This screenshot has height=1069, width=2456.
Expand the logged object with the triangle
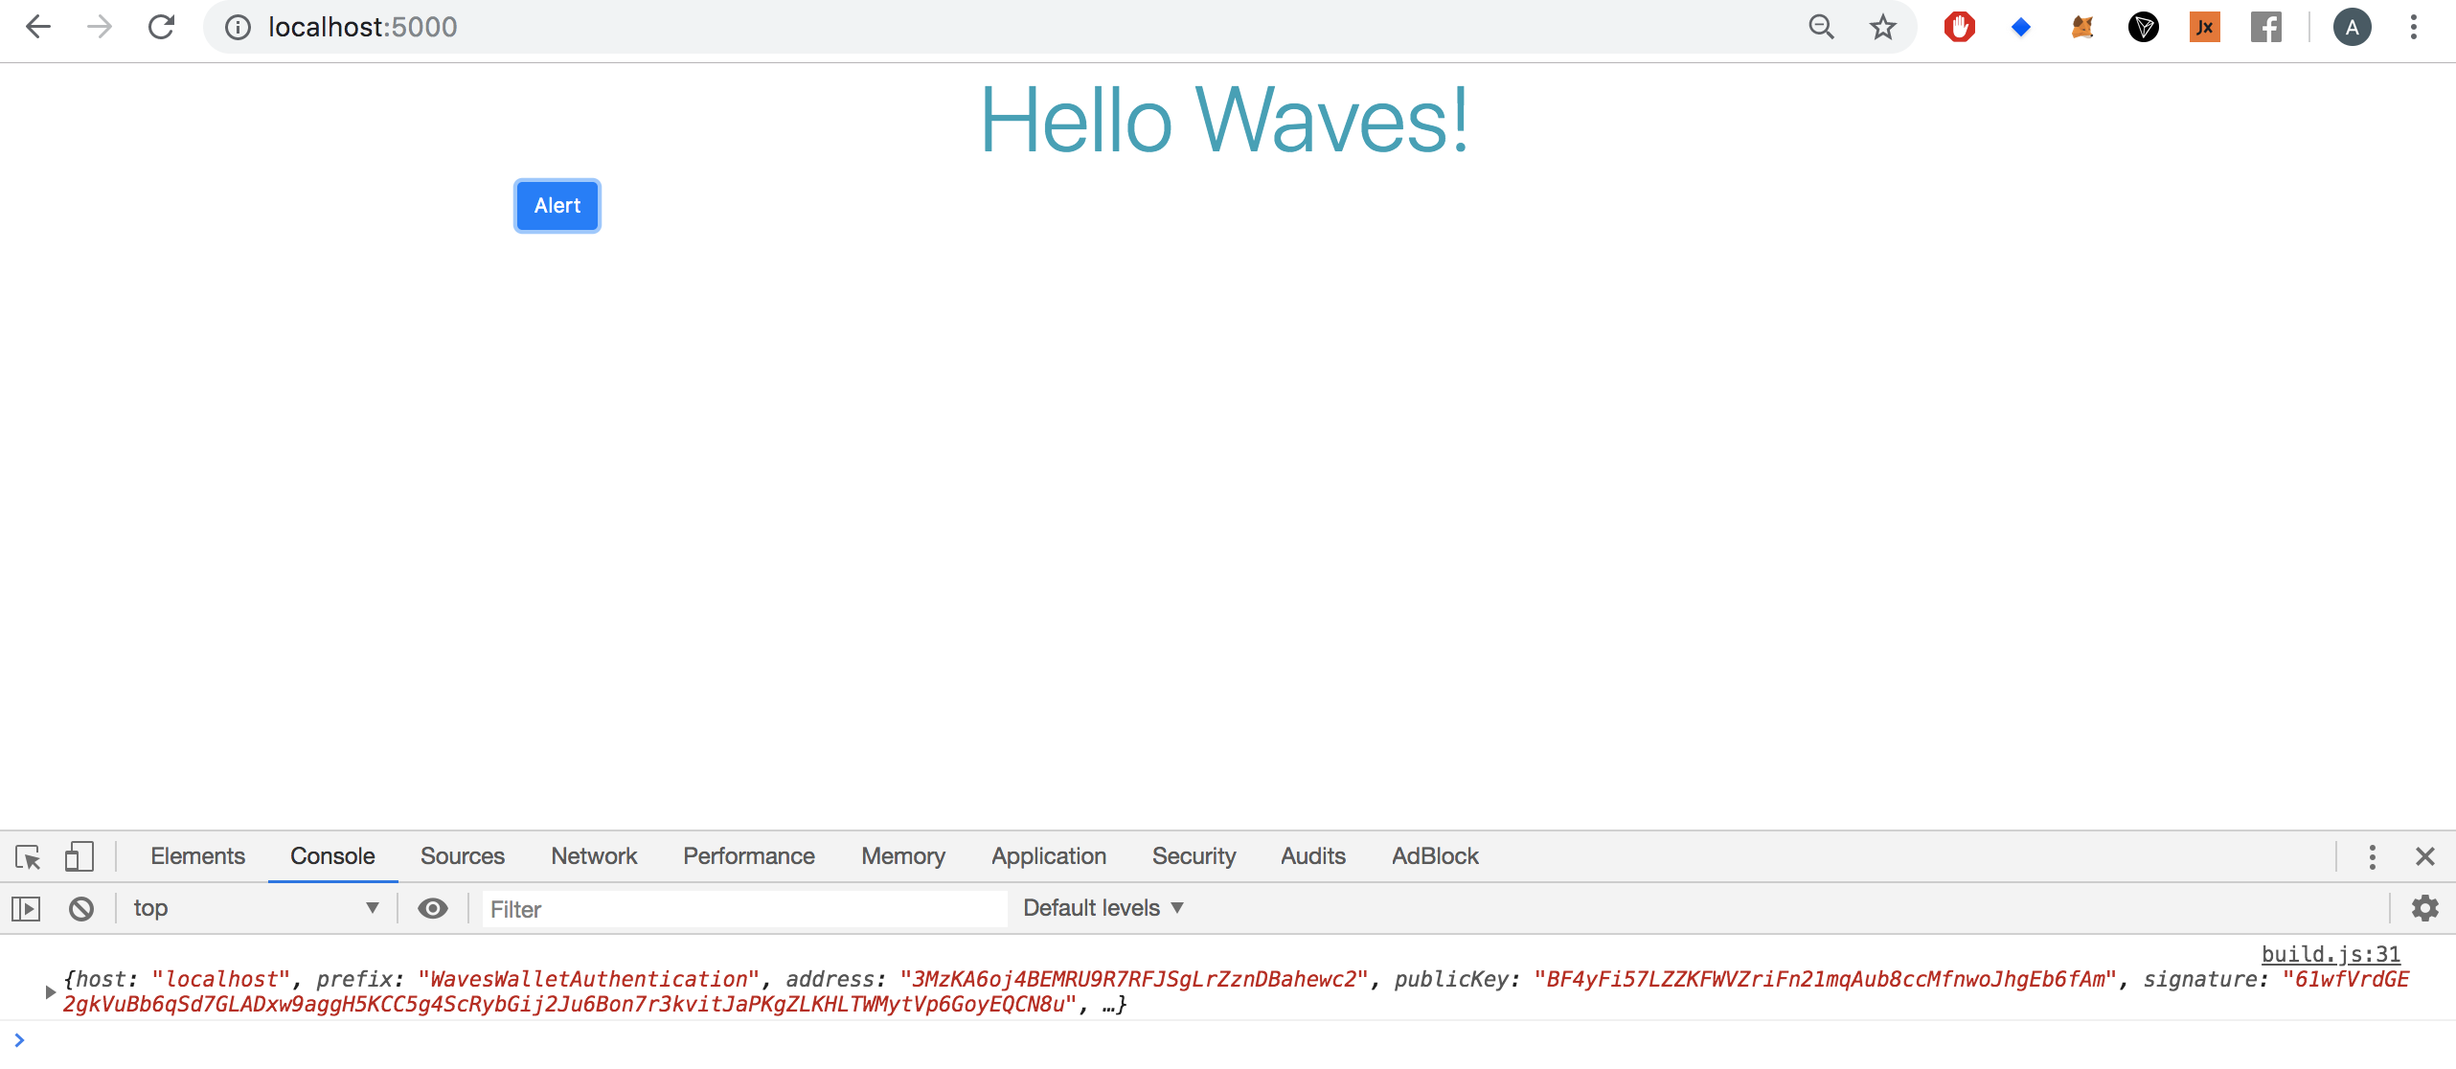click(x=50, y=992)
